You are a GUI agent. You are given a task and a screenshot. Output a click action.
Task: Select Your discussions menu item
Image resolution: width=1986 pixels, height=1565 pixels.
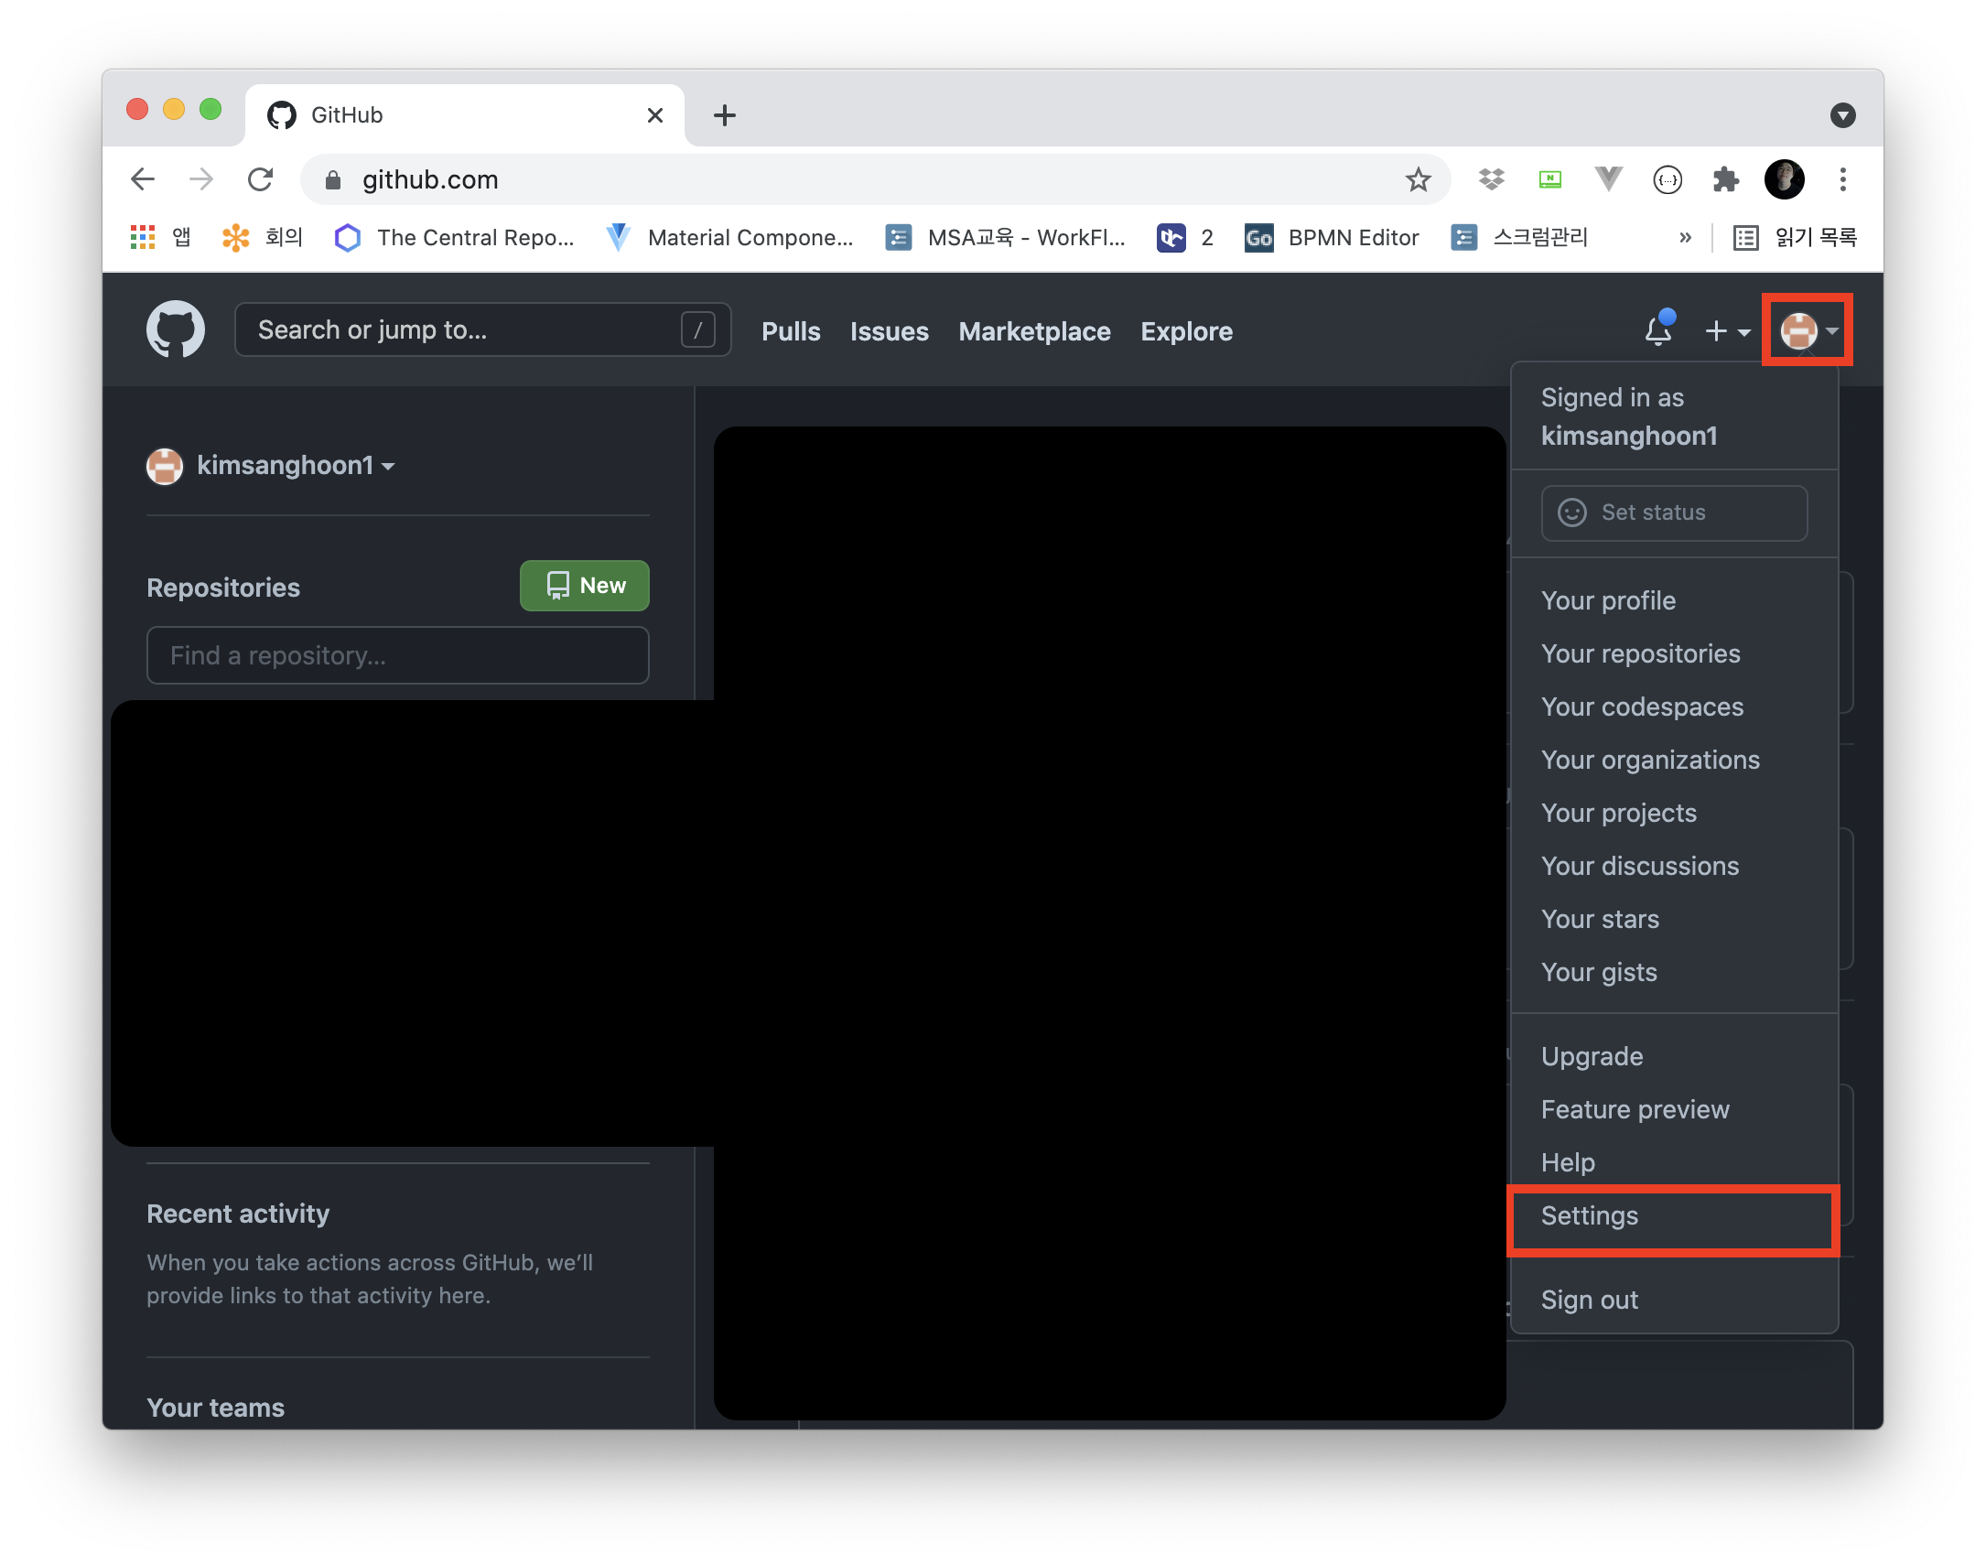[x=1674, y=866]
